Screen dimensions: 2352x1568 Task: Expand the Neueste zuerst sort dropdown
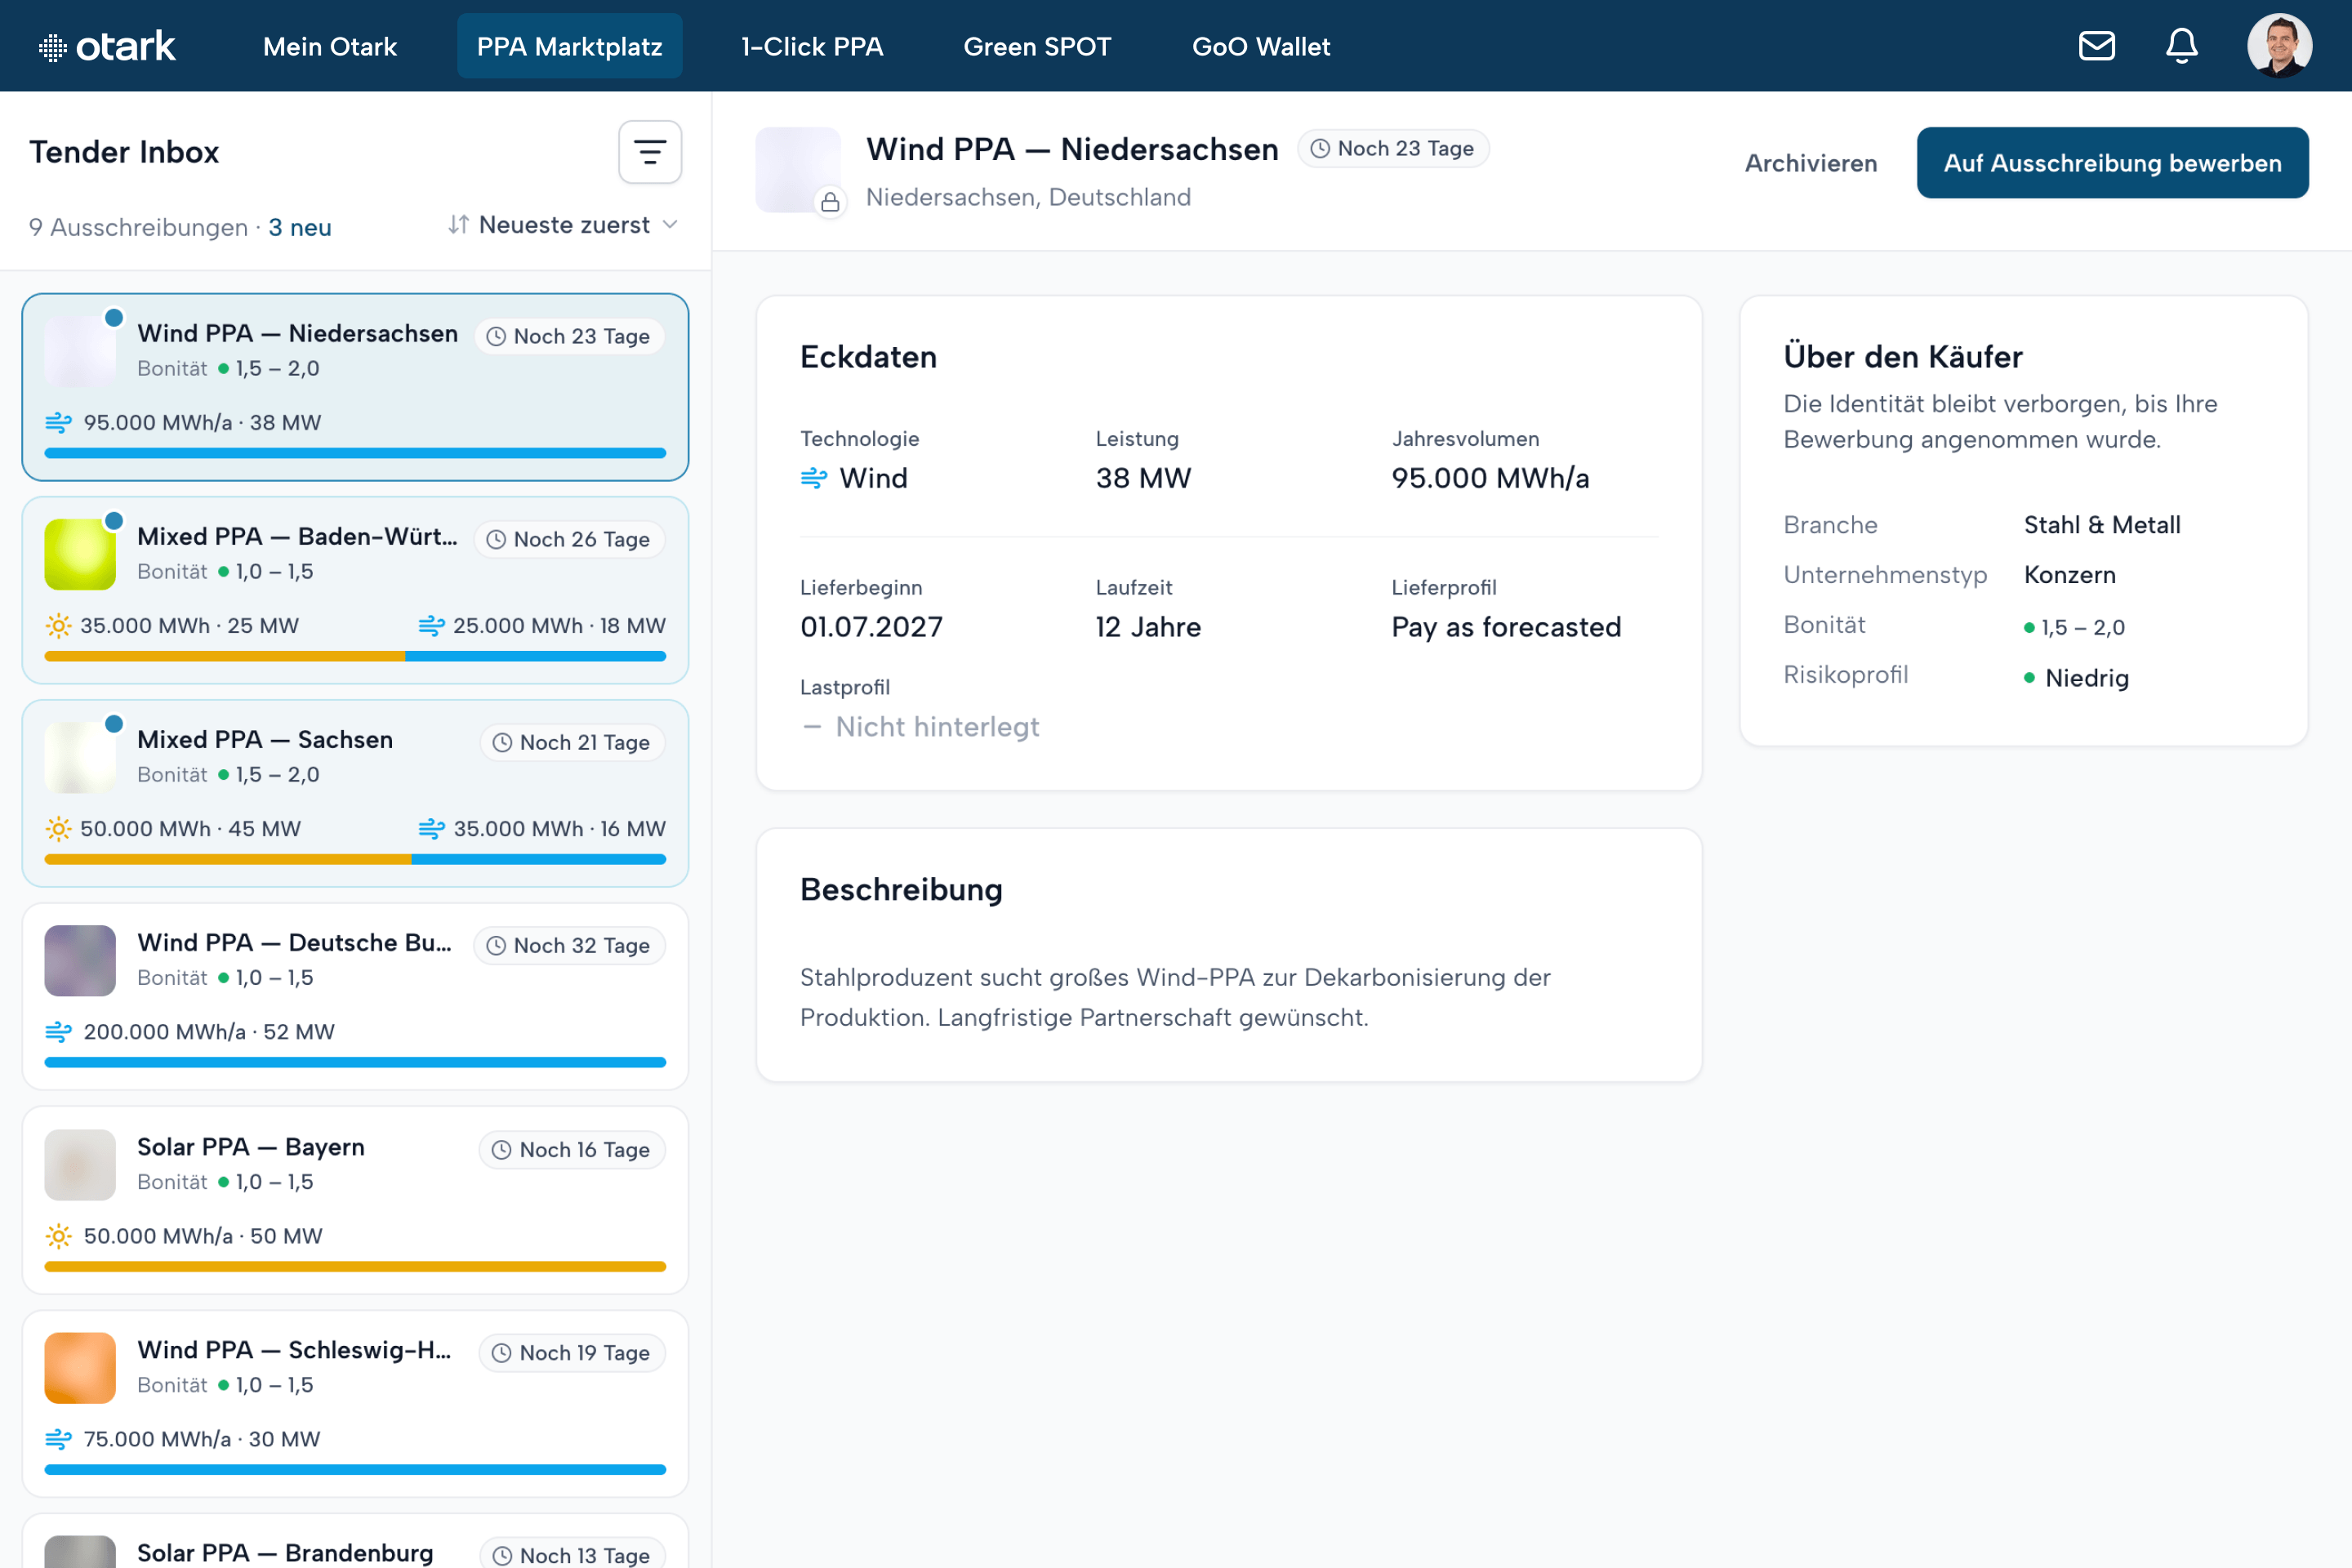click(563, 225)
